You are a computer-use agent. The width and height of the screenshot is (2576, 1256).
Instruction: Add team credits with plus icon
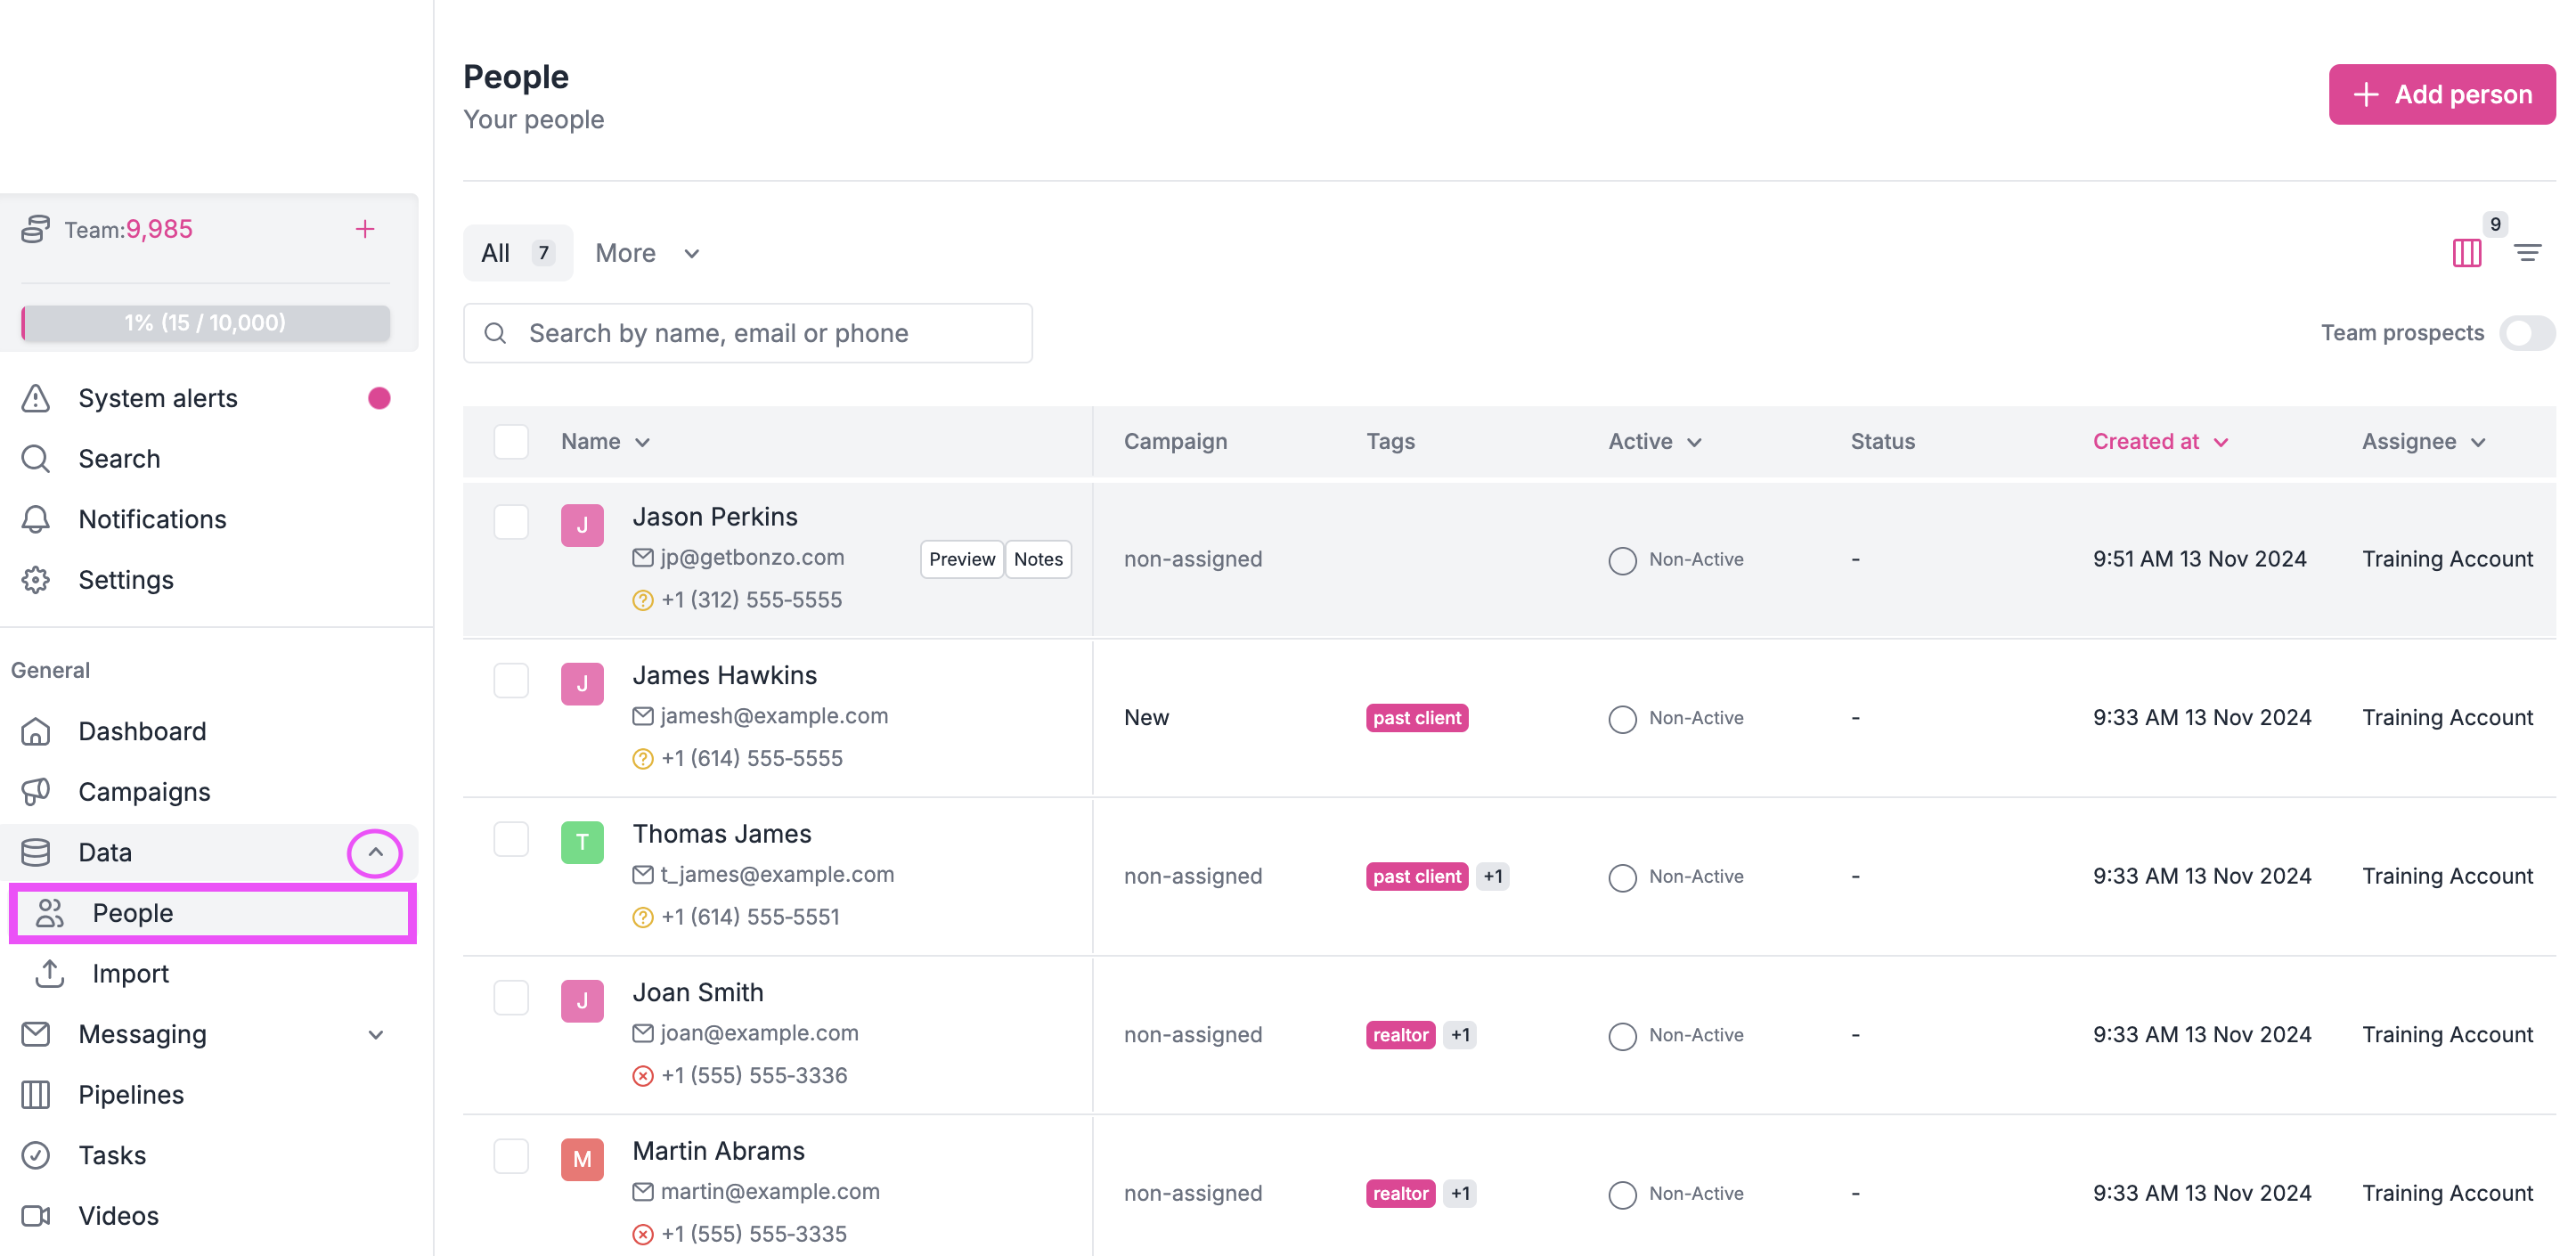click(x=365, y=229)
